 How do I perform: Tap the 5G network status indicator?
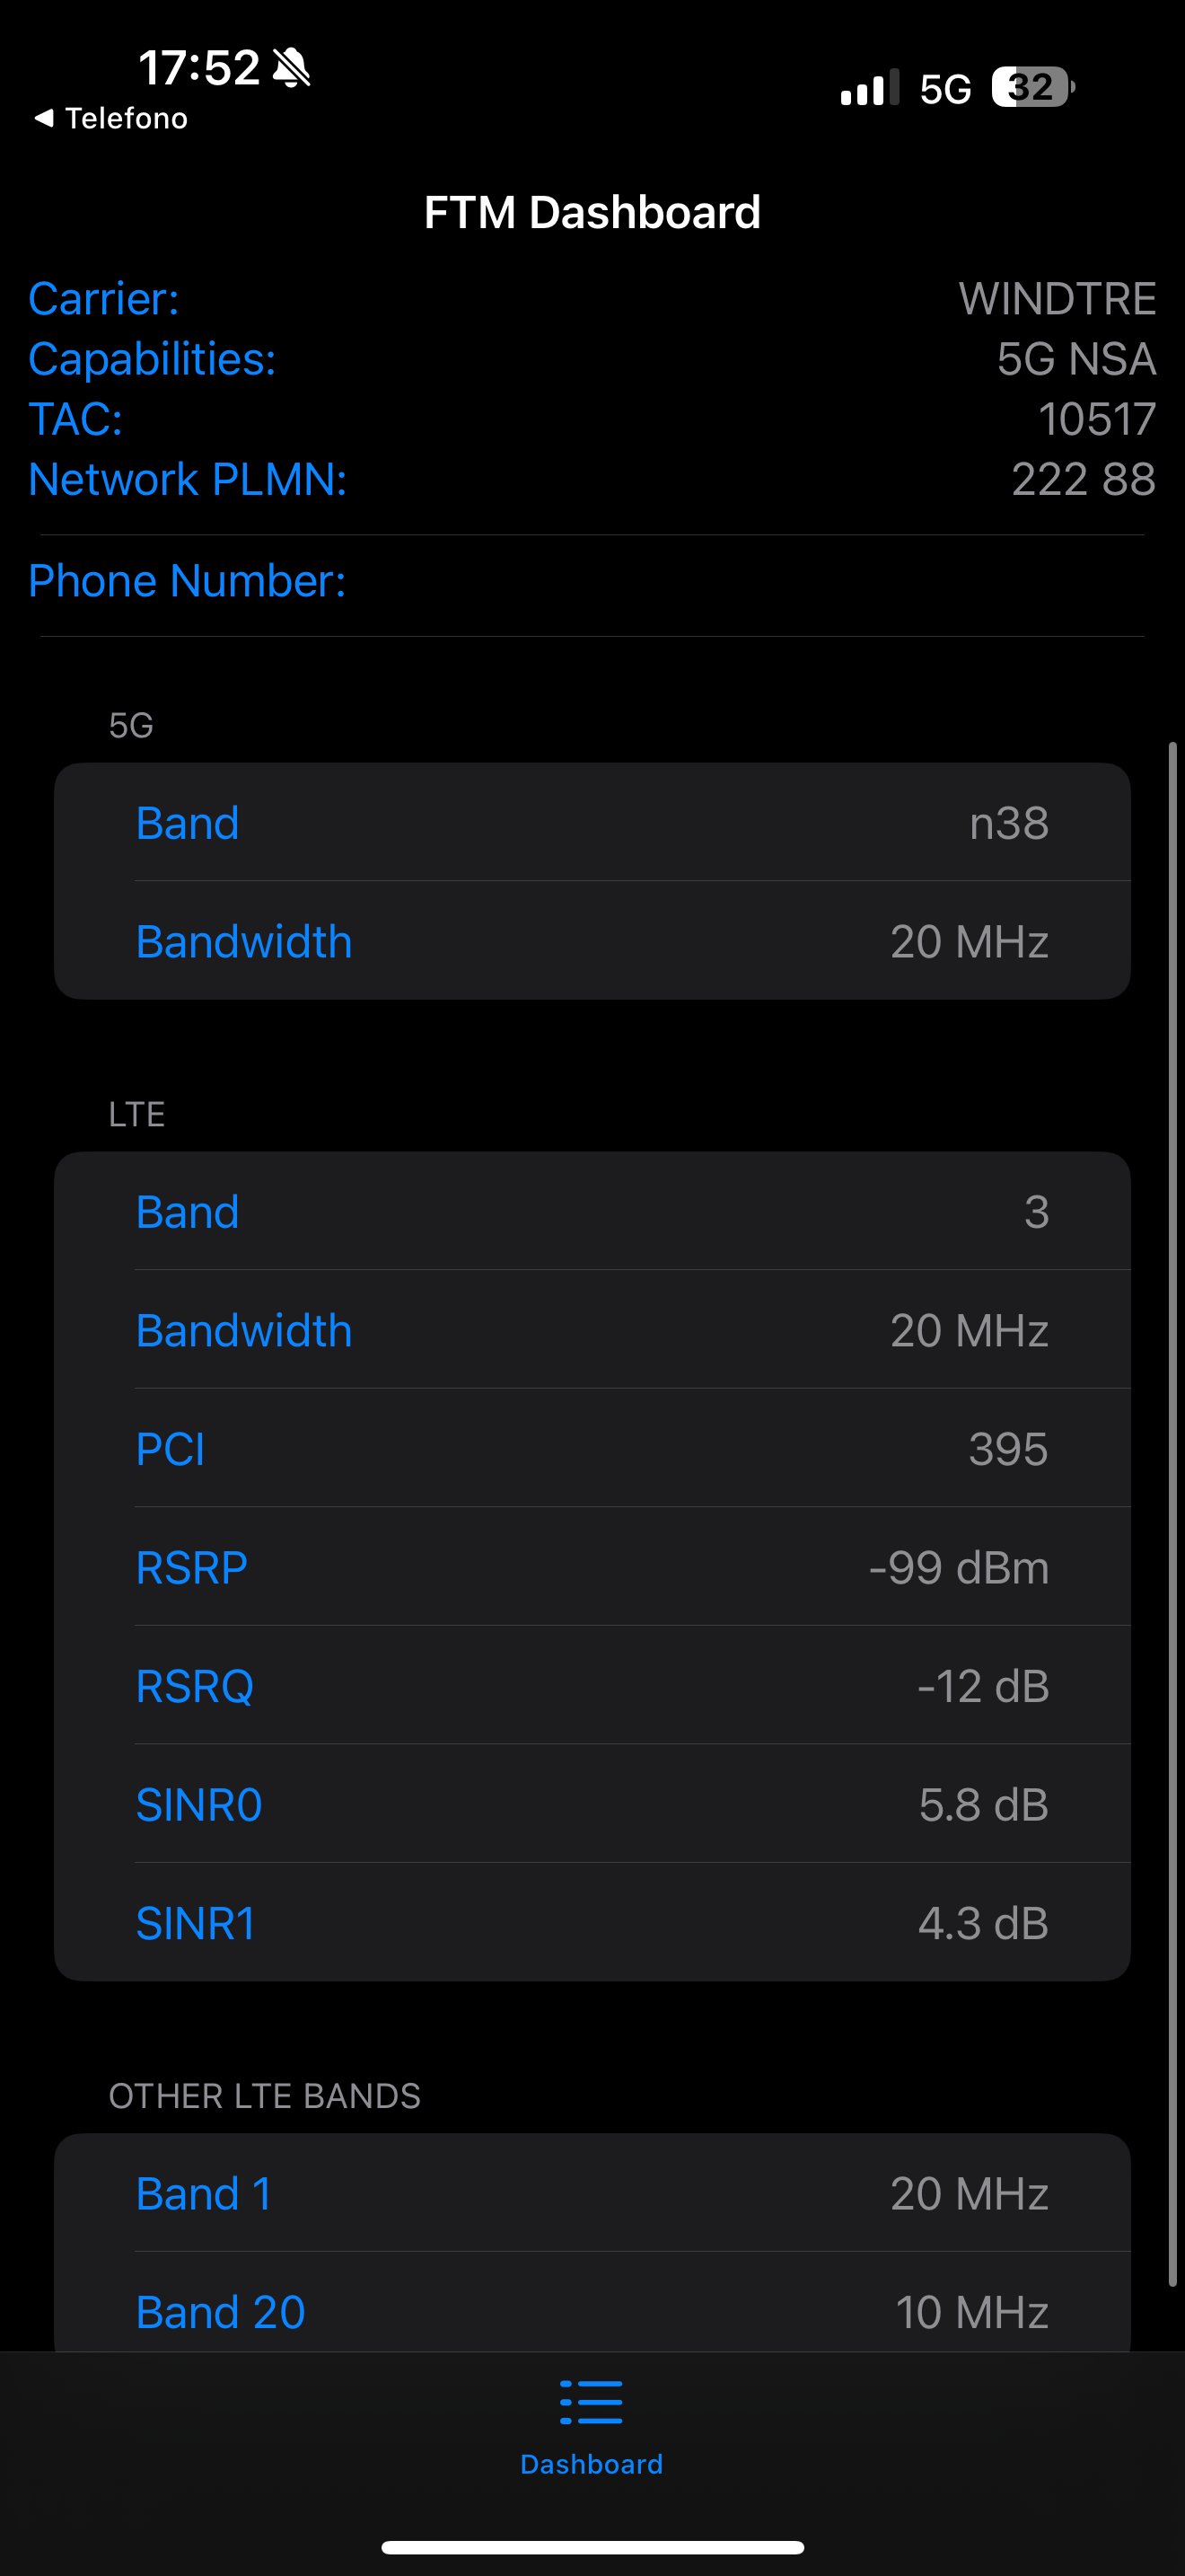click(945, 89)
